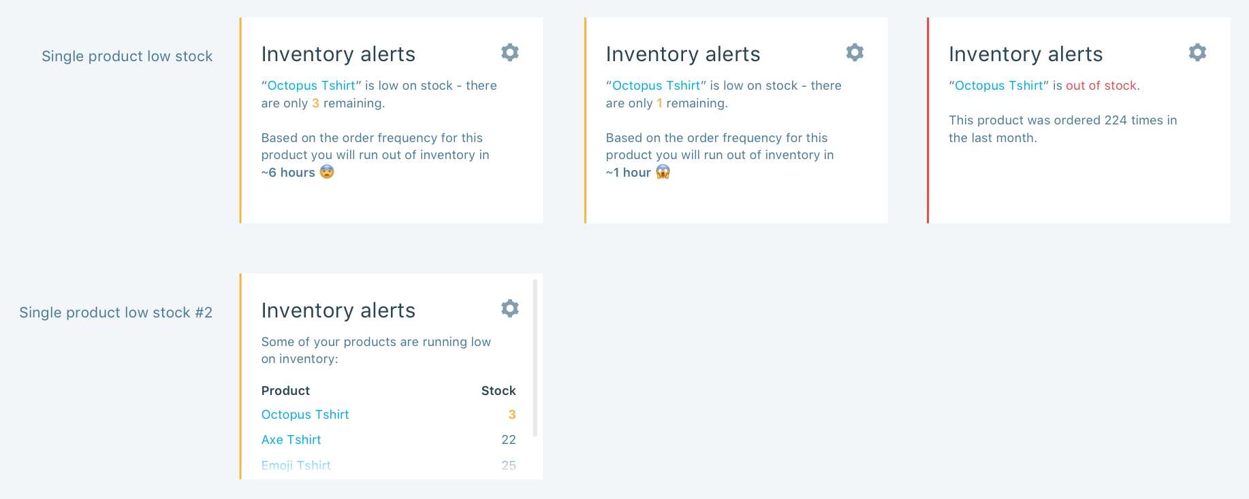
Task: Open settings gear on the 1-remaining alert card
Action: click(x=855, y=52)
